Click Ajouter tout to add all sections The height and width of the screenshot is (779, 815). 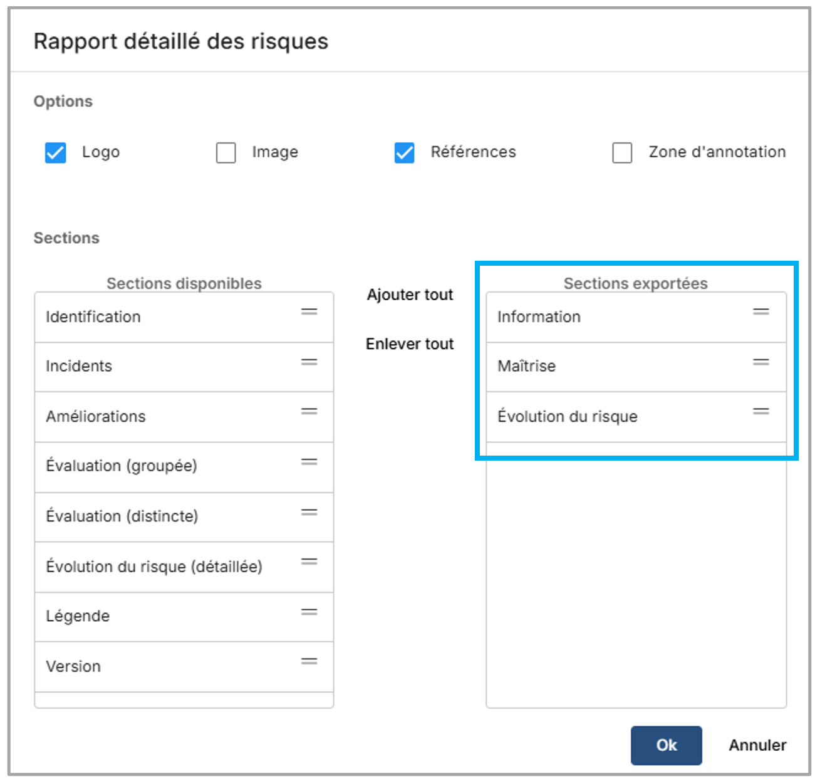[410, 295]
